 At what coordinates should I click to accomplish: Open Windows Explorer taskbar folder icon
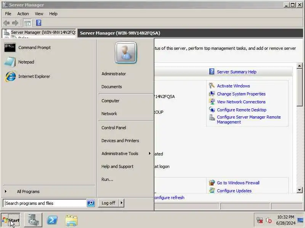(71, 220)
